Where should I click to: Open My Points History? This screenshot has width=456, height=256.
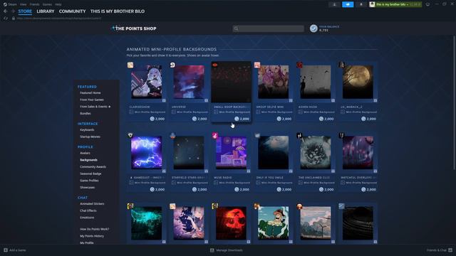coord(92,236)
